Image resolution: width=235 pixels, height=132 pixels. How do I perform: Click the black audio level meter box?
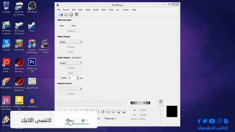[x=172, y=111]
